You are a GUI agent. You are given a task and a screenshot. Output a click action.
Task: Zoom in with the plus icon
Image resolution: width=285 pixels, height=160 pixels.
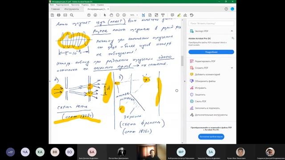pyautogui.click(x=124, y=15)
